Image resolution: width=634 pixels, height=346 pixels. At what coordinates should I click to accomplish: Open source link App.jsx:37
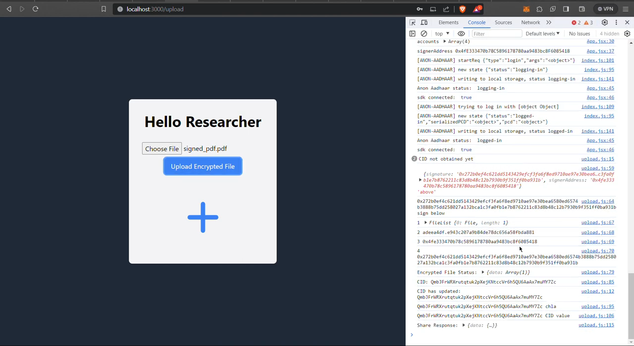tap(600, 51)
